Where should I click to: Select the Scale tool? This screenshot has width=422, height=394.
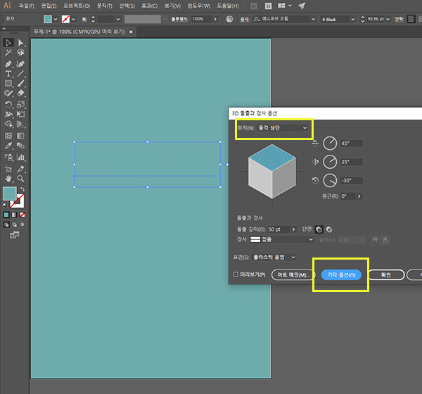click(x=20, y=105)
